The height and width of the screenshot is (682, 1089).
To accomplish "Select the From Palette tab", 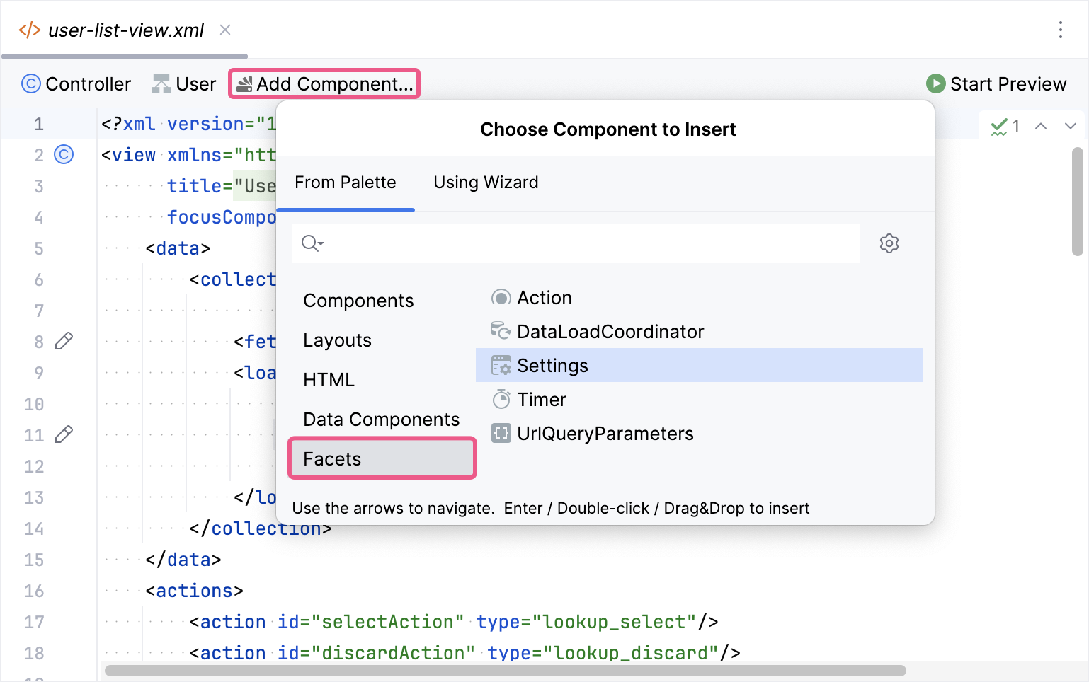I will click(346, 183).
